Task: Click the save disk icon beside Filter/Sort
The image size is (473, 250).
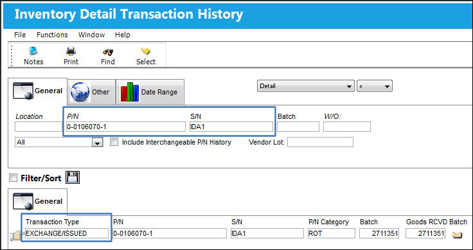Action: tap(73, 177)
